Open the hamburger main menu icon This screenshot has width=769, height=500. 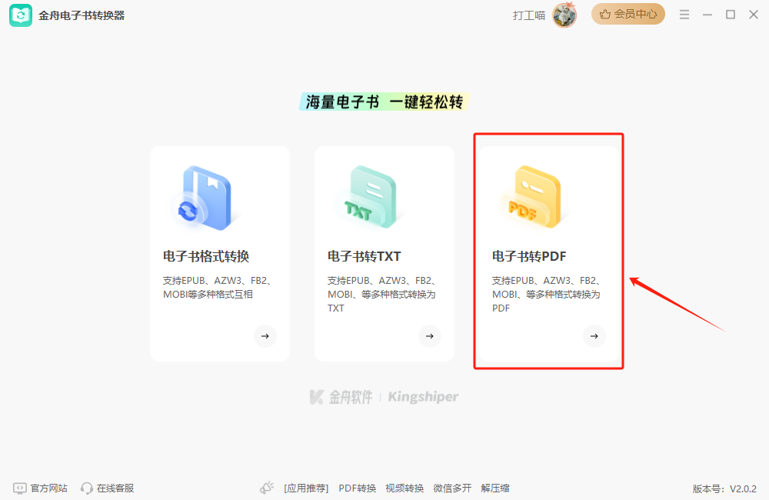tap(684, 15)
